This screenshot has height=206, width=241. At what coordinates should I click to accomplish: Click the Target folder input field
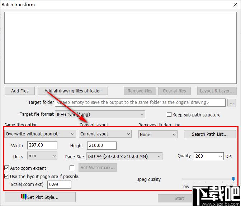click(x=140, y=102)
